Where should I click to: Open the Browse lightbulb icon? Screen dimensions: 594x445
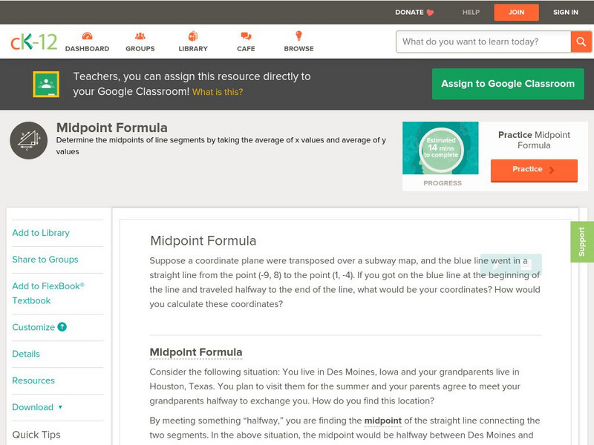point(299,36)
